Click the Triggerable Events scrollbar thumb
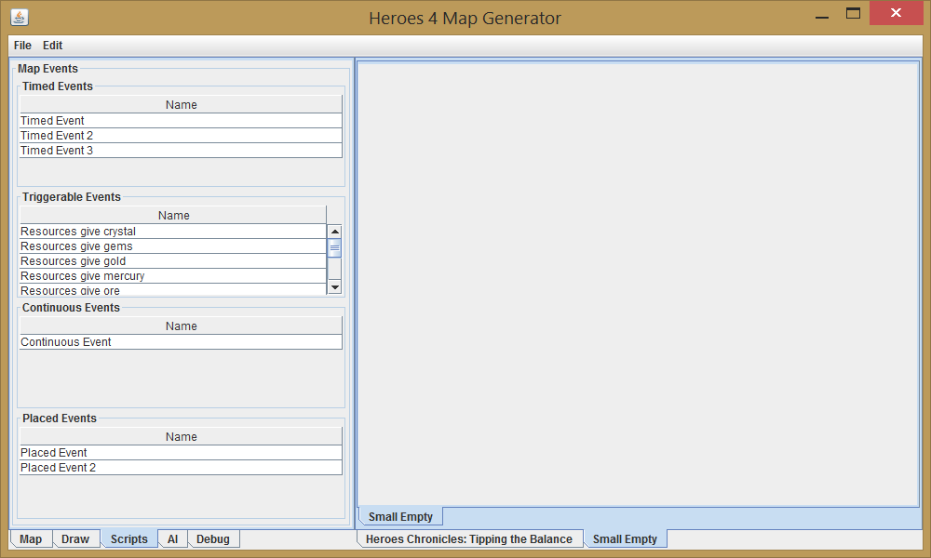The height and width of the screenshot is (558, 931). coord(335,248)
